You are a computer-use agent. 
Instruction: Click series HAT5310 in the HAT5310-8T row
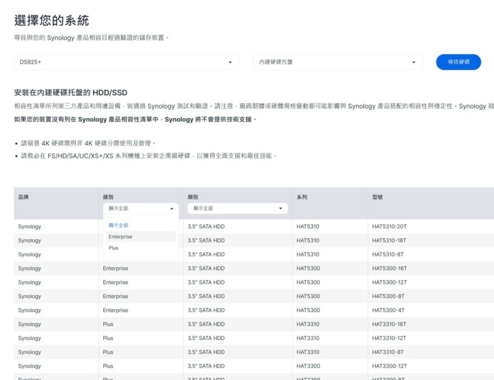308,254
